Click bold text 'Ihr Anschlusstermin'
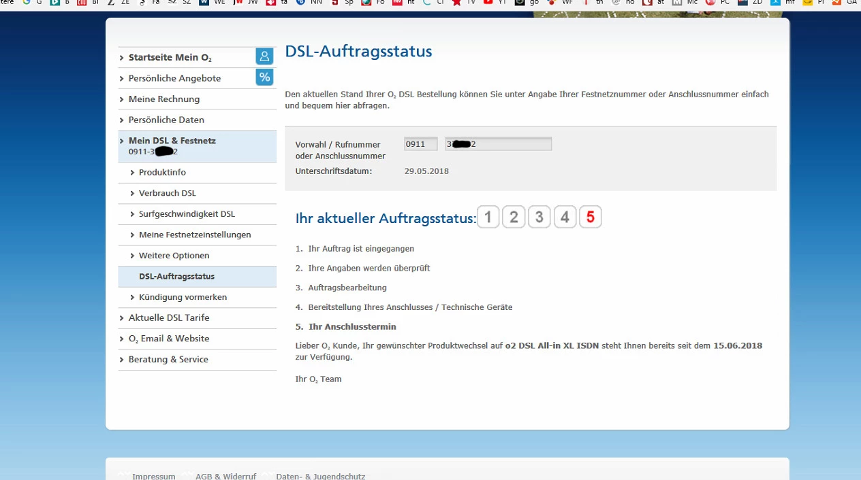The height and width of the screenshot is (480, 861). [352, 326]
